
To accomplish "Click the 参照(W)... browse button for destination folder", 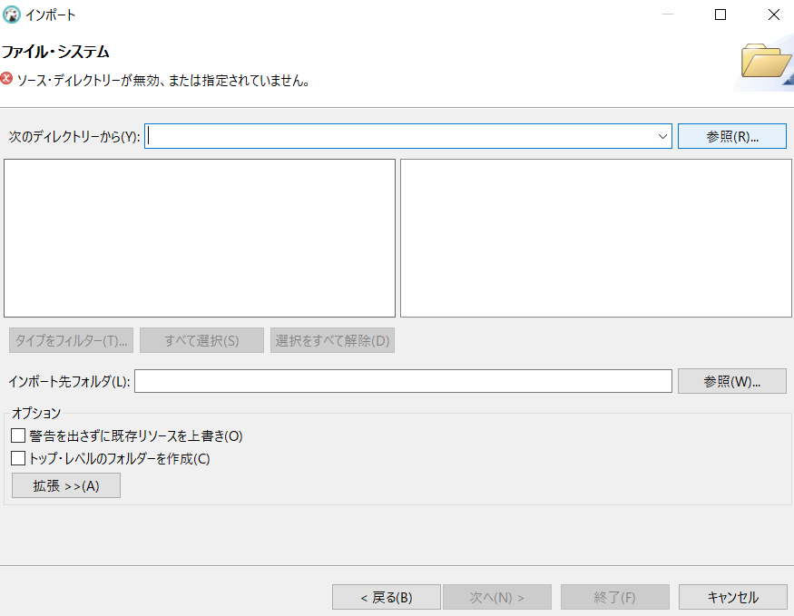I will (x=731, y=381).
